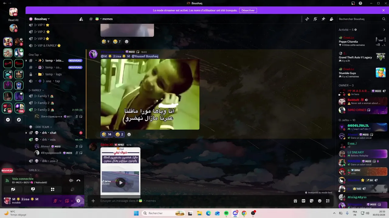Open the Windows Start button
This screenshot has width=389, height=218.
point(136,213)
